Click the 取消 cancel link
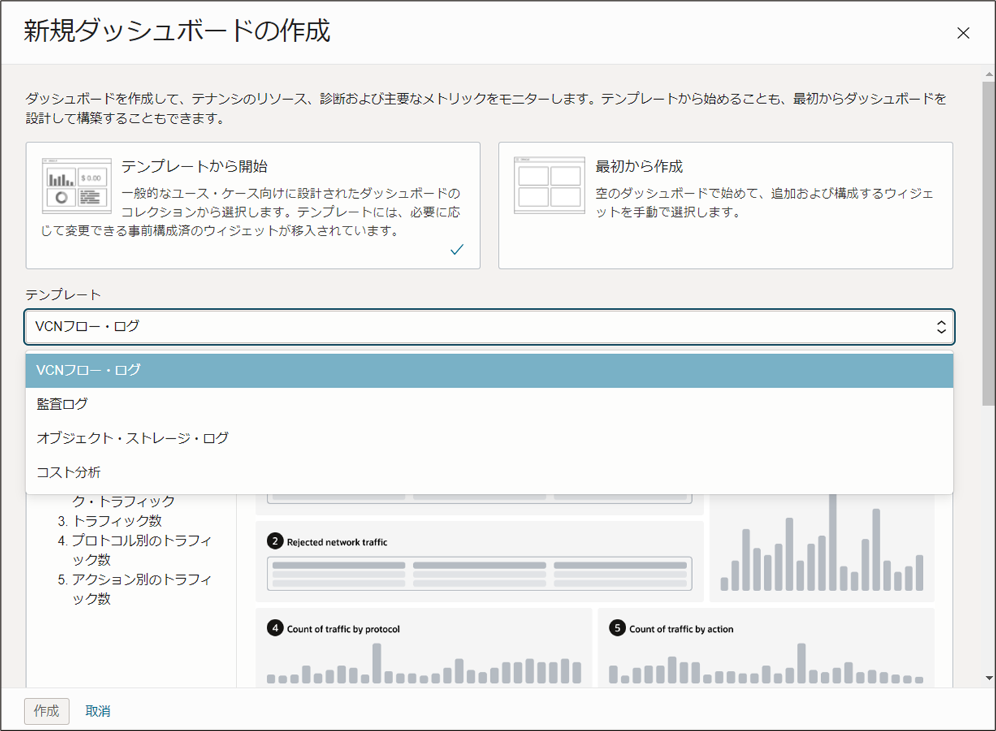The height and width of the screenshot is (731, 996). (97, 711)
